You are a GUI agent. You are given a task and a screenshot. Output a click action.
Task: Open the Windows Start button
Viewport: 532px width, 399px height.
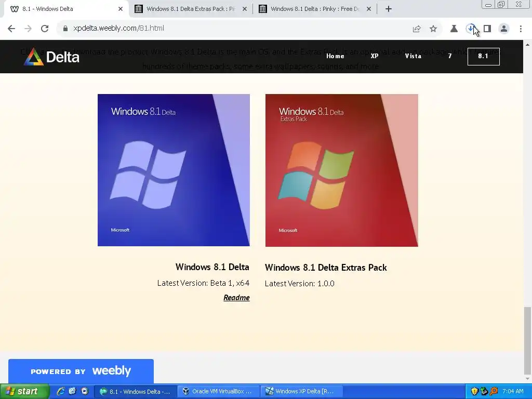[x=24, y=392]
